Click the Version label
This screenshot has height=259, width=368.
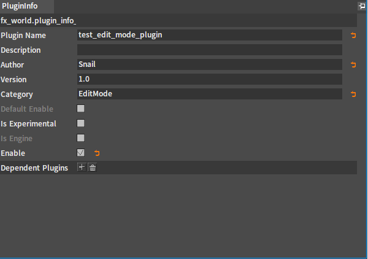tap(13, 80)
